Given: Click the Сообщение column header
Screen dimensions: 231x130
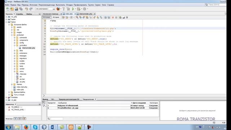Looking at the screenshot, I should [62, 103].
